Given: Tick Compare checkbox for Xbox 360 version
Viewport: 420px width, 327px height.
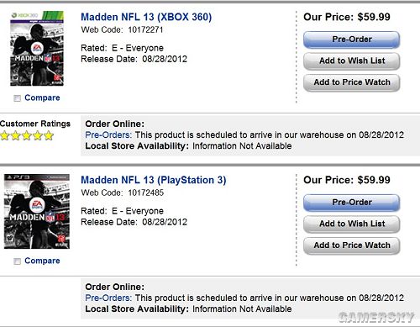Looking at the screenshot, I should (x=18, y=98).
